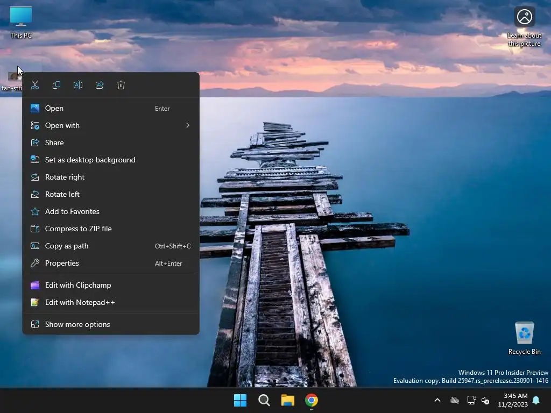
Task: Click the network display tray icon
Action: coord(471,400)
